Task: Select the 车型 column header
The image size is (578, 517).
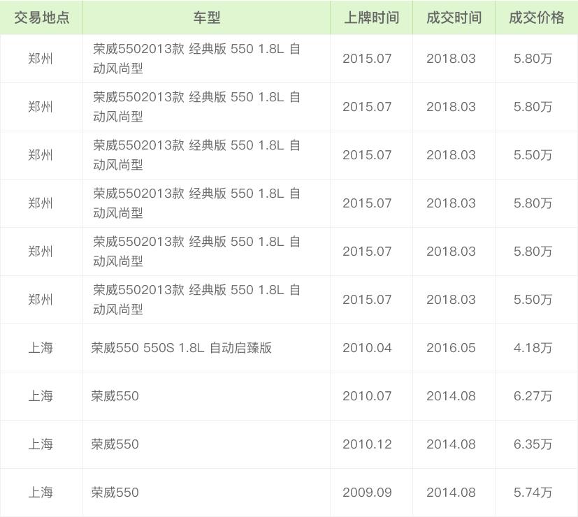Action: point(206,17)
